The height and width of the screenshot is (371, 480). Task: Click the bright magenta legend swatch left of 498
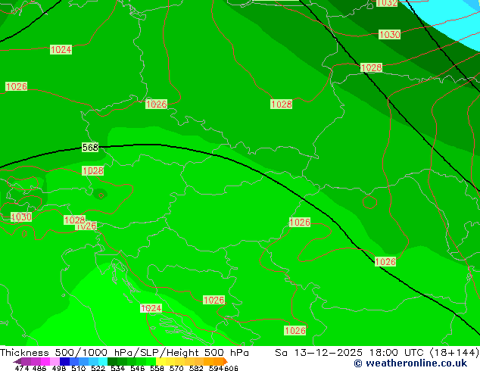(45, 361)
